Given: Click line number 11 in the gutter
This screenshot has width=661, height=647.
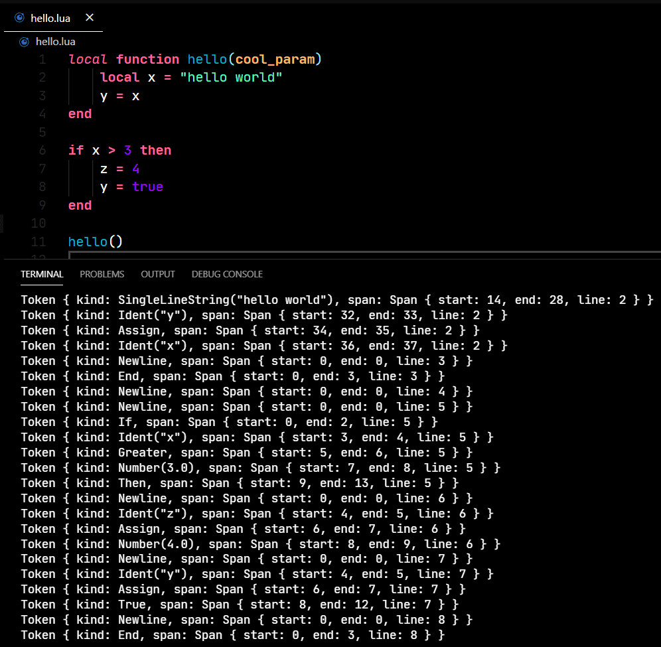Looking at the screenshot, I should point(38,242).
